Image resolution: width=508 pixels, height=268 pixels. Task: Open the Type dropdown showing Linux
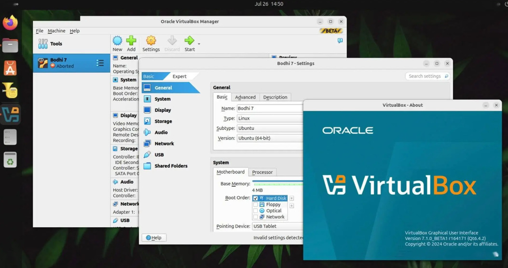tap(270, 118)
